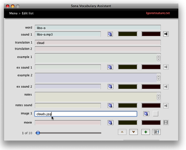Browse for a notes sound file

(x=110, y=105)
